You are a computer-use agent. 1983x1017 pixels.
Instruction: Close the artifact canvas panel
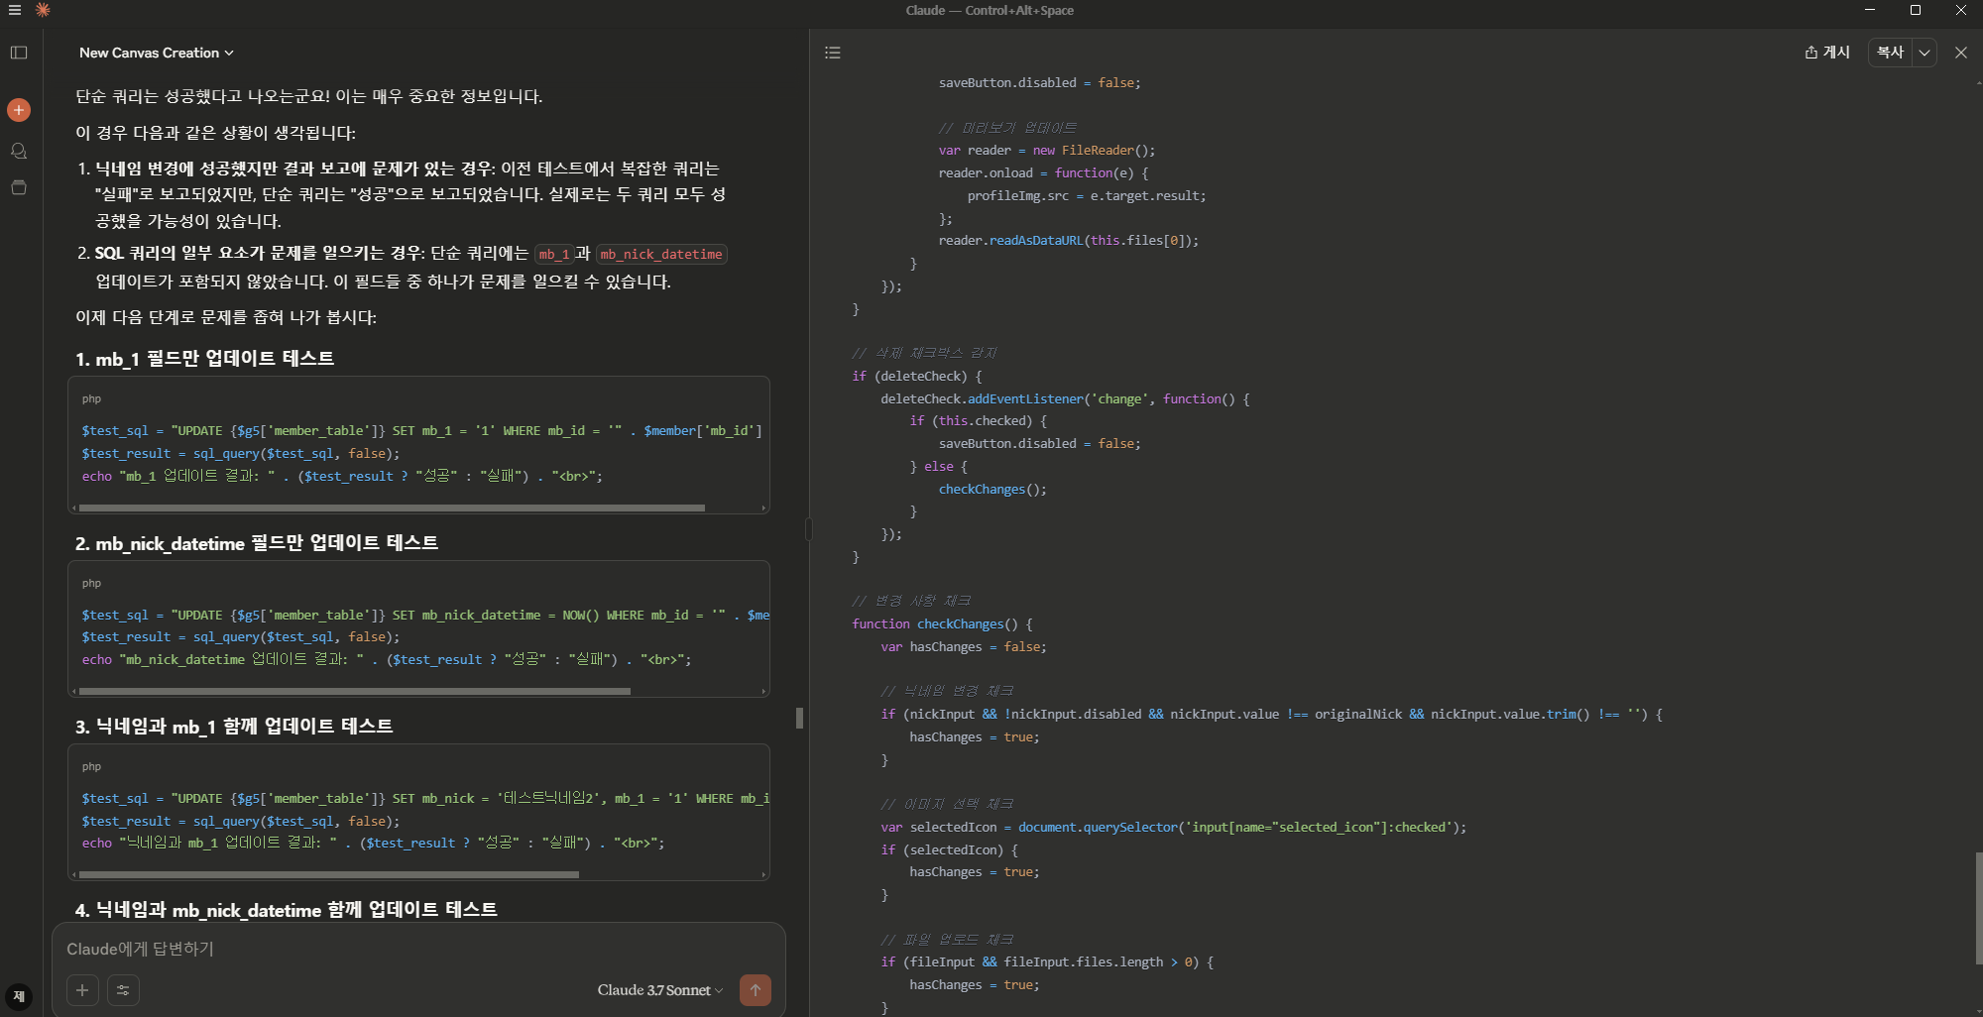1961,53
